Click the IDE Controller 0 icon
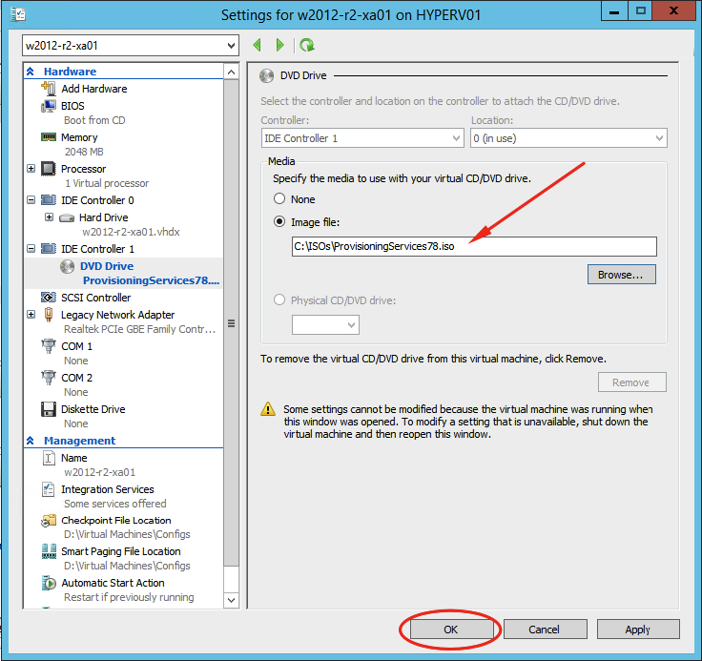702x661 pixels. pyautogui.click(x=49, y=199)
